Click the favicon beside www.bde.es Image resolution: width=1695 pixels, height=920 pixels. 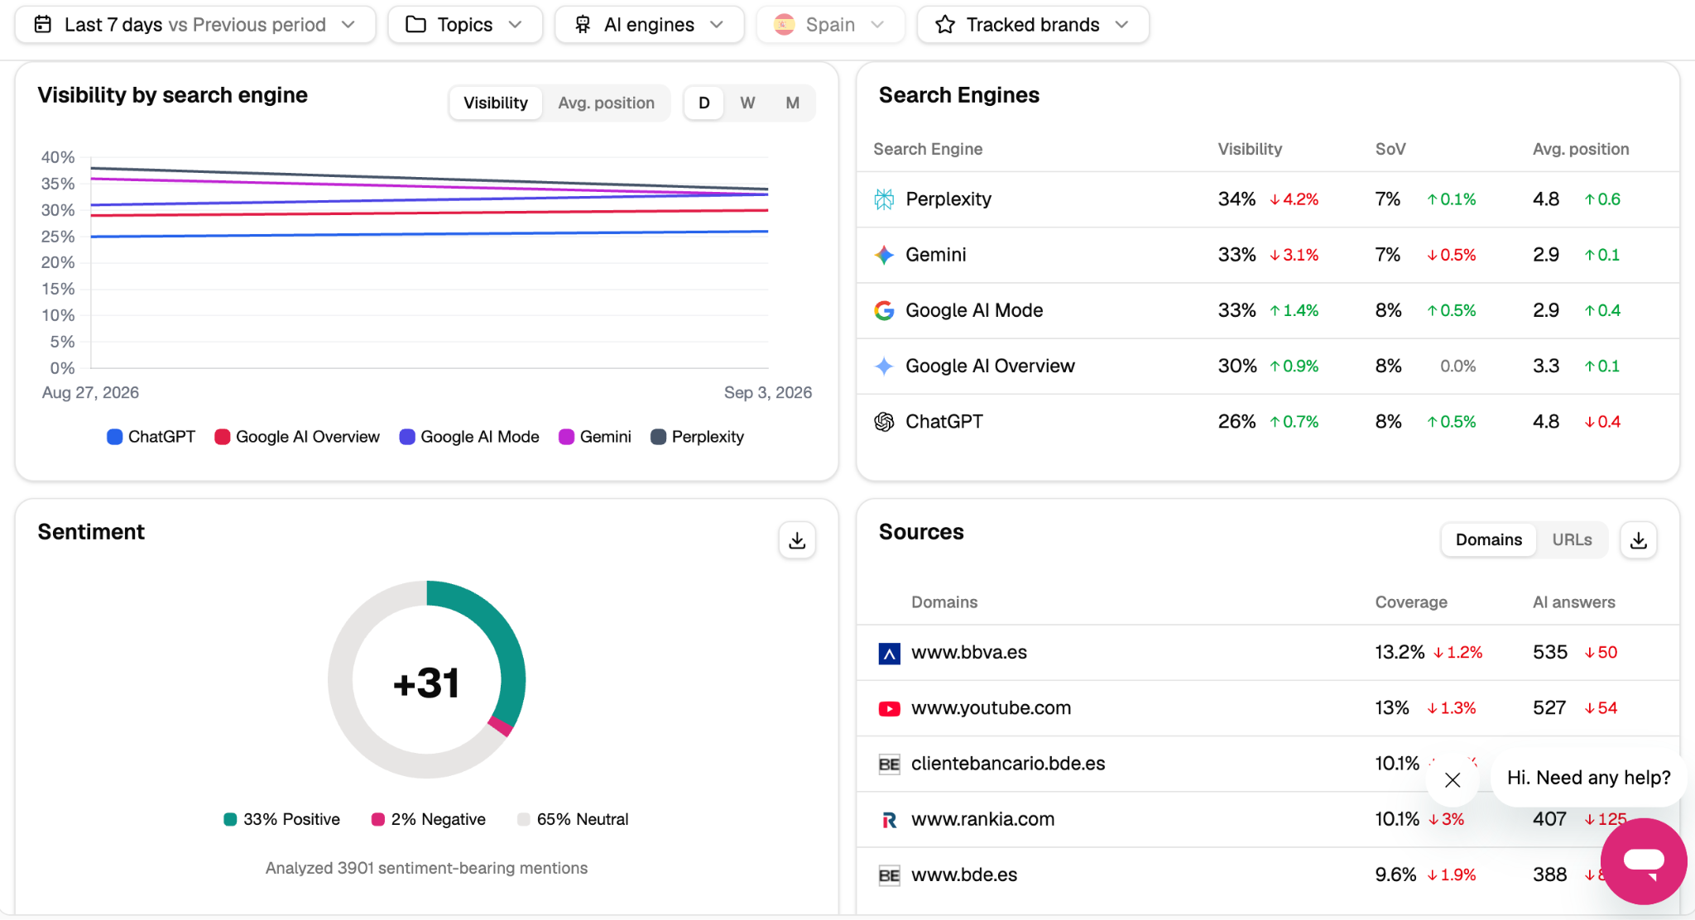coord(889,875)
